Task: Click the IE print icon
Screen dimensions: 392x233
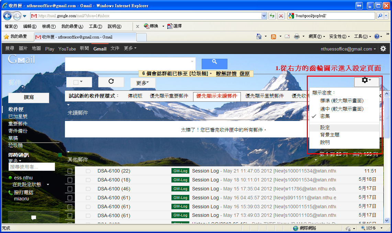Action: [297, 36]
